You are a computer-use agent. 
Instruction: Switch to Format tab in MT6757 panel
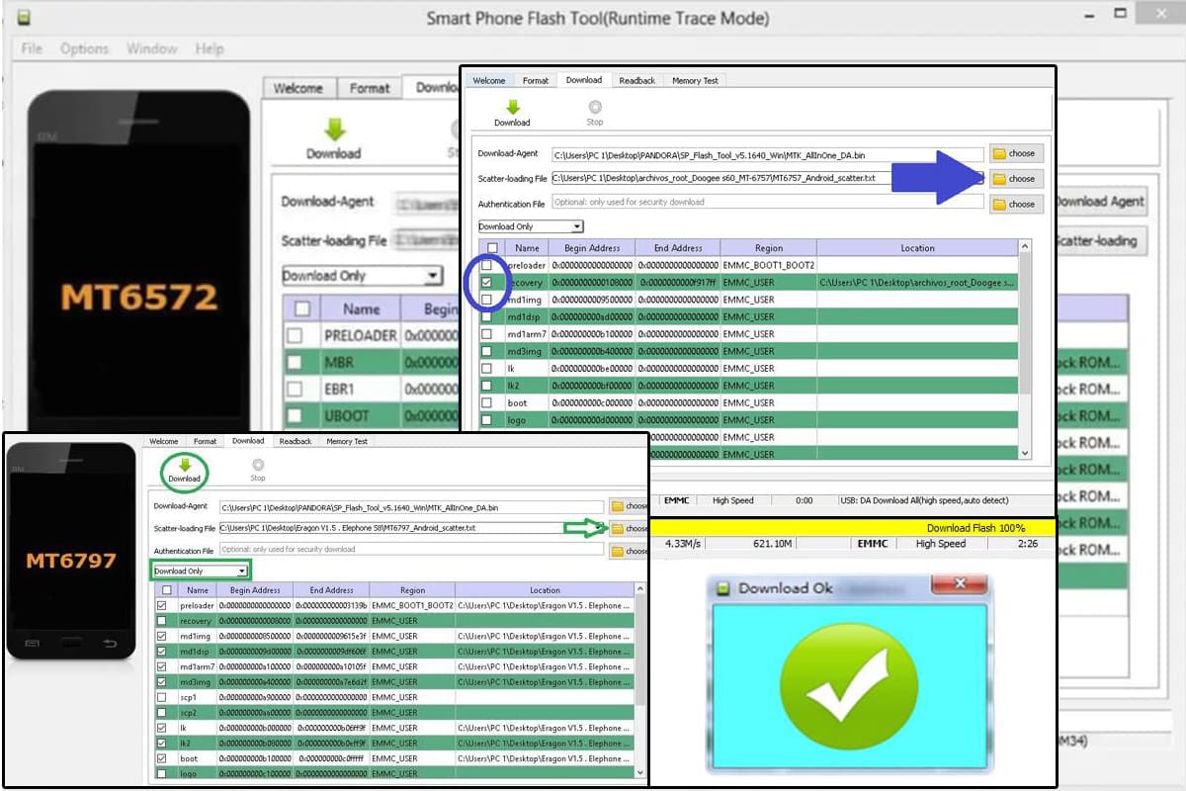pos(536,81)
